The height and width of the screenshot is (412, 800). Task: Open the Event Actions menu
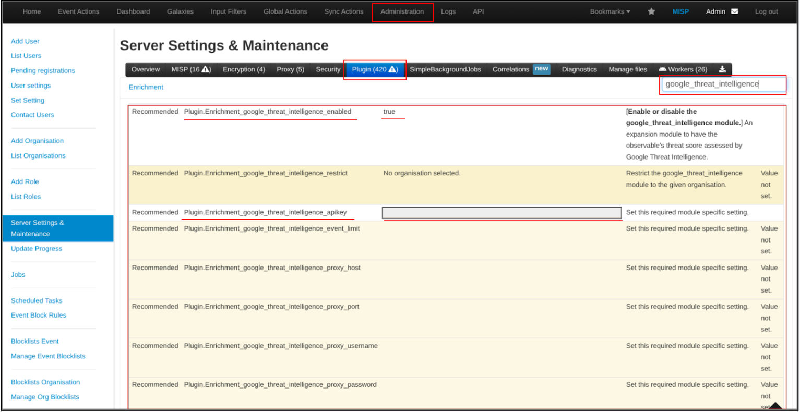79,11
